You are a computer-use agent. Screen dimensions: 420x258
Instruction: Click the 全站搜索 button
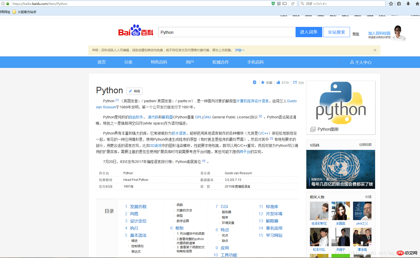tap(336, 32)
